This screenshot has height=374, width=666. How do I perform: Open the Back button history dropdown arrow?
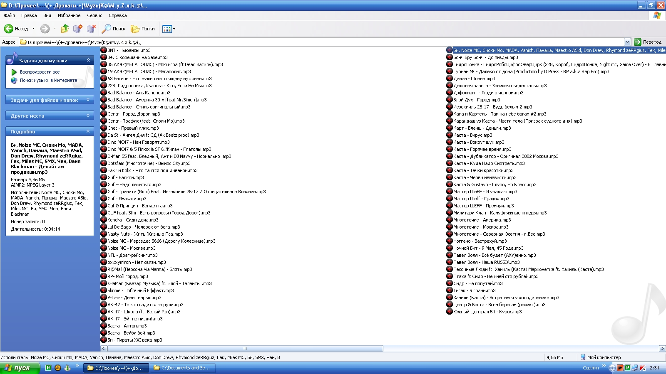[33, 29]
